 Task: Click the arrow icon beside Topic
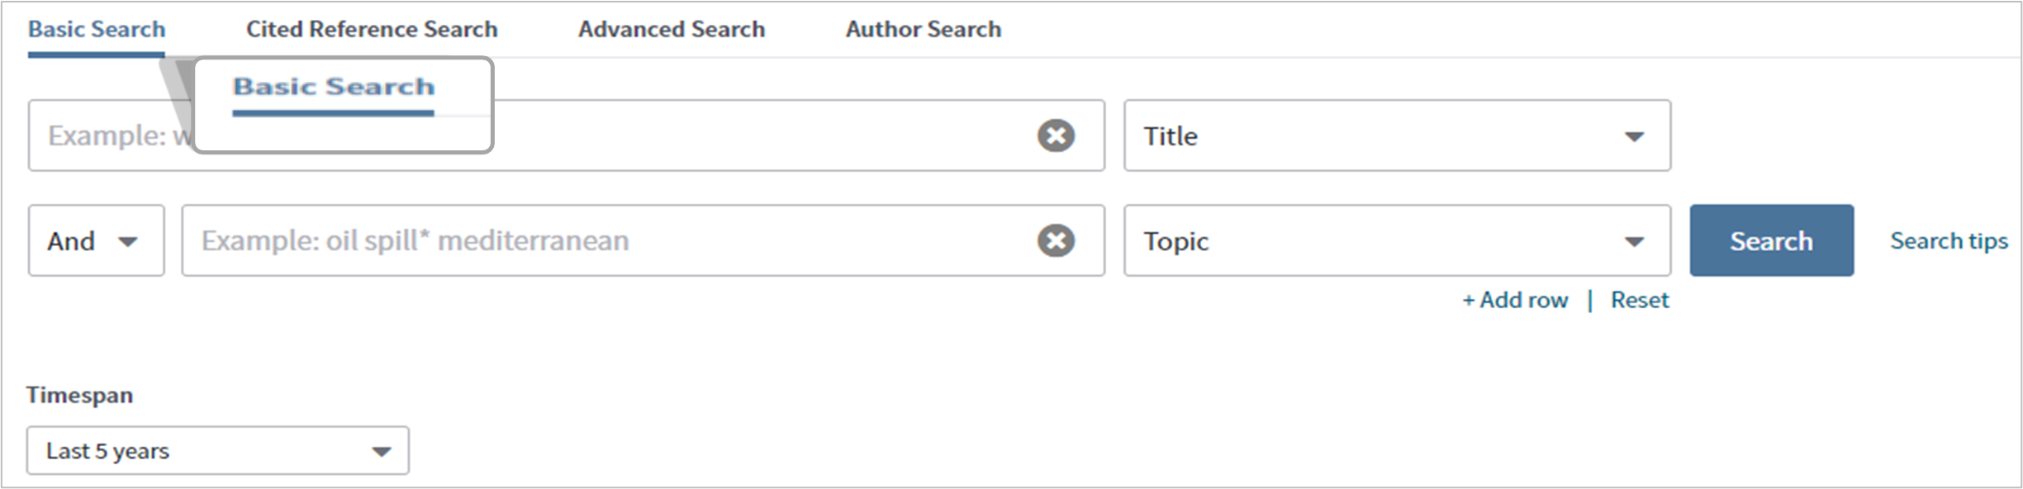[1634, 241]
